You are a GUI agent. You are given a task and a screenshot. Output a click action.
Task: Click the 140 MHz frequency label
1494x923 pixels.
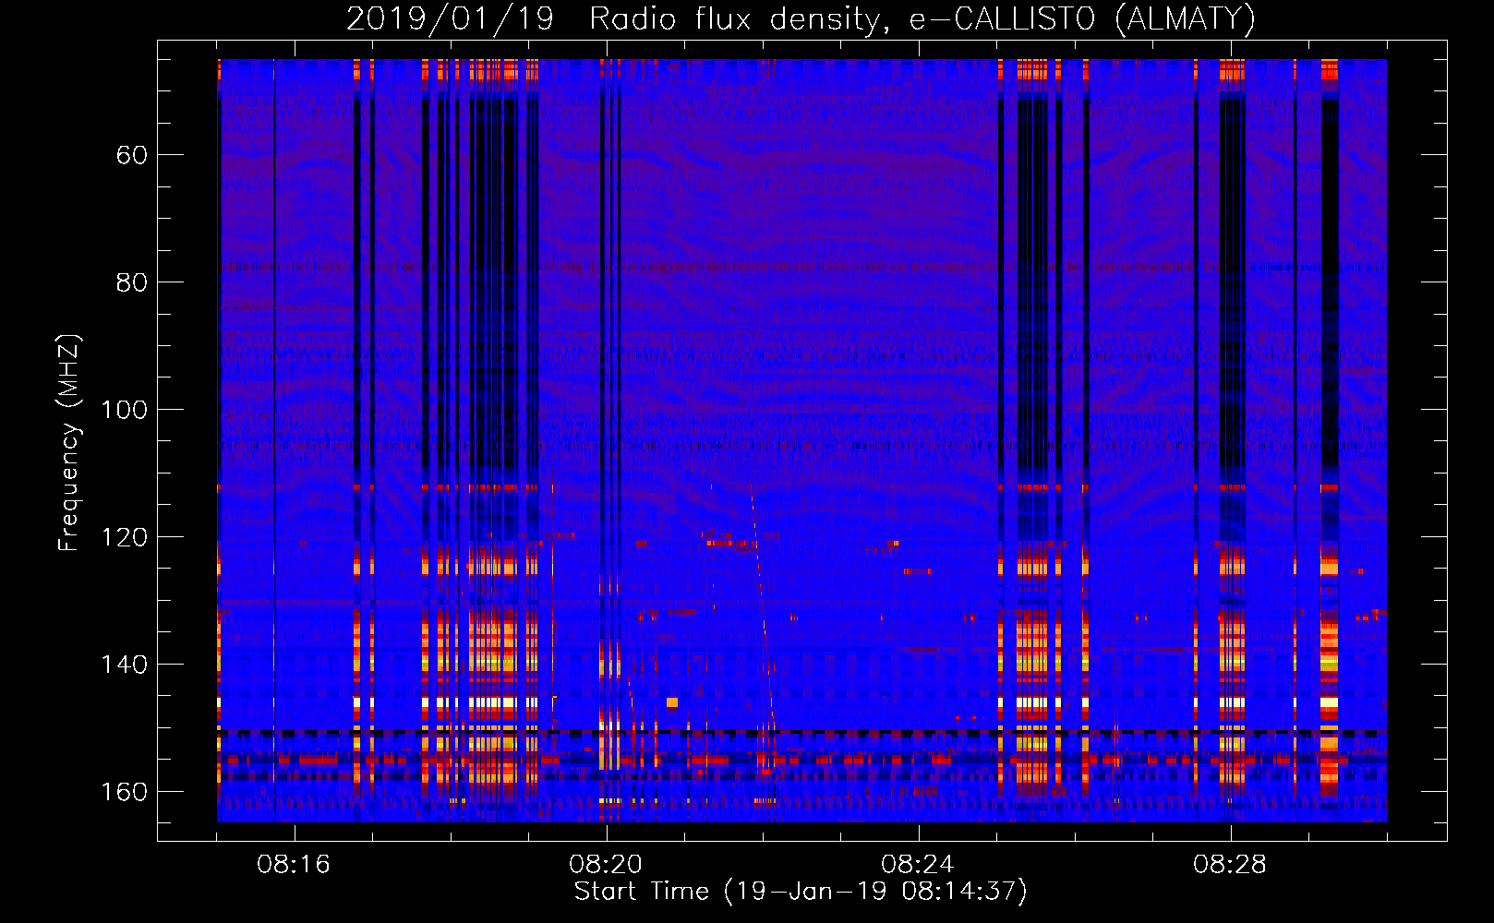click(x=125, y=665)
